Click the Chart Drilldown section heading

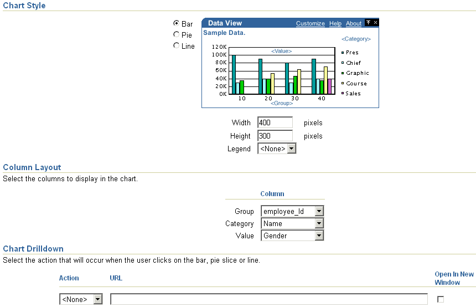[x=33, y=249]
